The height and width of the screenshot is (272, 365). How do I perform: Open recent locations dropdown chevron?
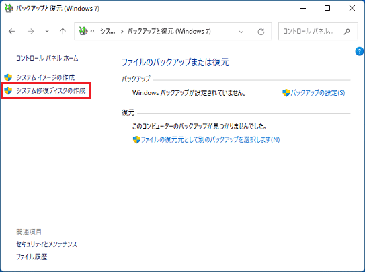pyautogui.click(x=47, y=31)
